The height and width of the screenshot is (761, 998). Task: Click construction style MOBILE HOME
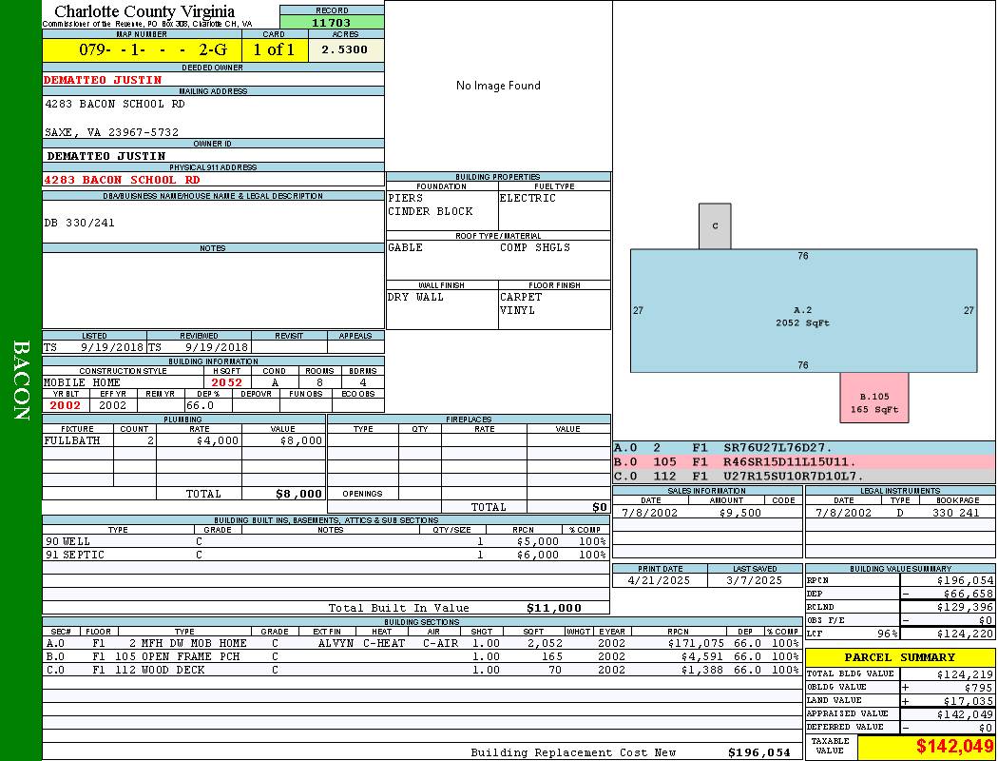point(82,382)
